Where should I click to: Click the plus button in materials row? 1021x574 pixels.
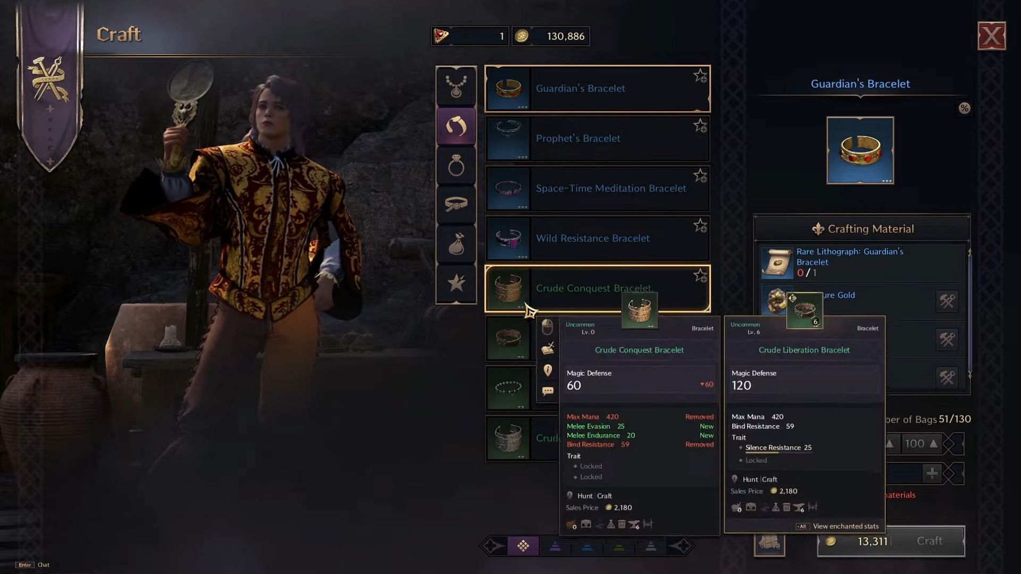pyautogui.click(x=932, y=473)
